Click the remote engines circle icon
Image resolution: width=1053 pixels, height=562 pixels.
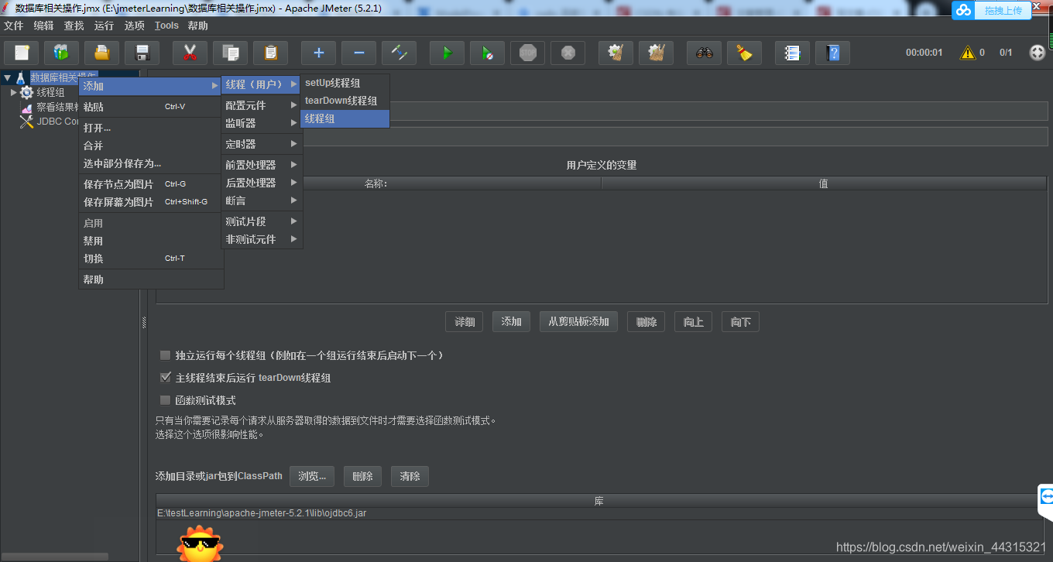(x=1038, y=53)
